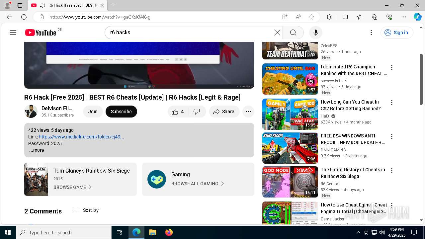The image size is (425, 239).
Task: Play the CS2 cheating 16:05 thumbnail
Action: [x=290, y=114]
